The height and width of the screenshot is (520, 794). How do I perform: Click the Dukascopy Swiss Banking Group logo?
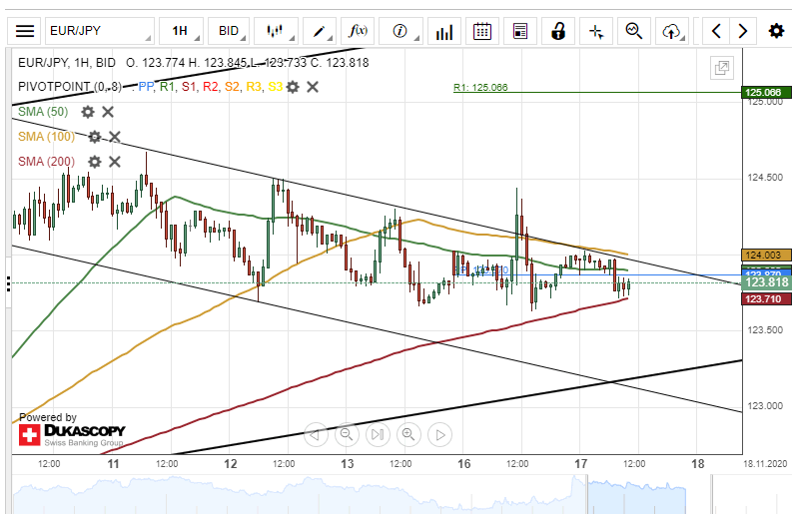72,435
